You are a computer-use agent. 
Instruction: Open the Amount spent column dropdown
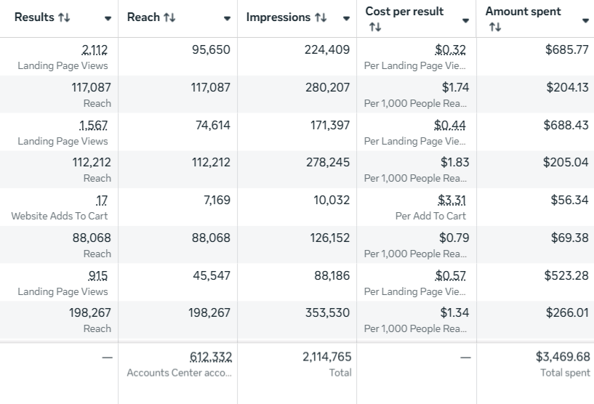pos(585,20)
